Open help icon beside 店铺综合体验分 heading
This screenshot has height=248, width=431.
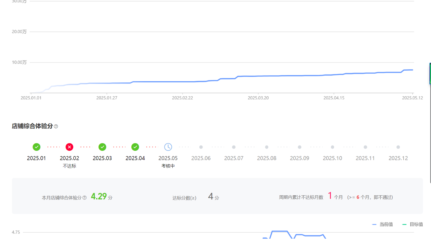pyautogui.click(x=56, y=126)
